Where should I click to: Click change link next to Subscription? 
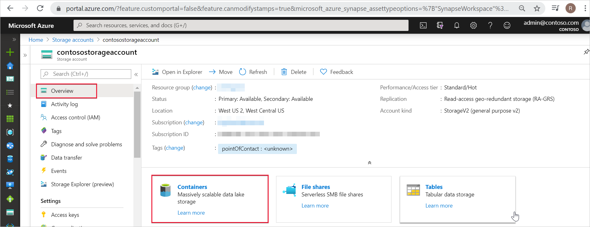194,122
